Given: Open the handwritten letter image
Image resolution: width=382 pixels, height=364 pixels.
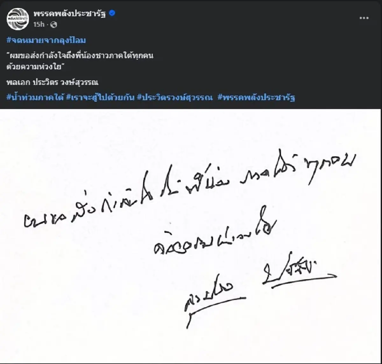Looking at the screenshot, I should point(190,236).
